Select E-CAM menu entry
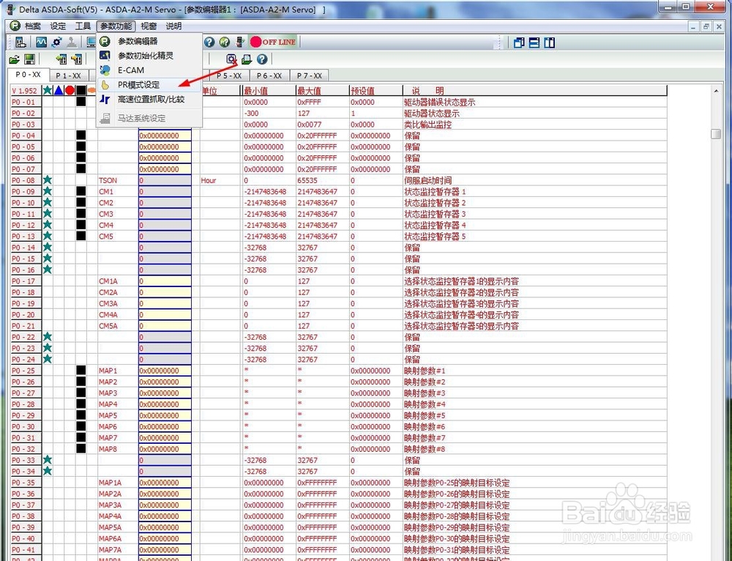Image resolution: width=732 pixels, height=561 pixels. pyautogui.click(x=149, y=70)
